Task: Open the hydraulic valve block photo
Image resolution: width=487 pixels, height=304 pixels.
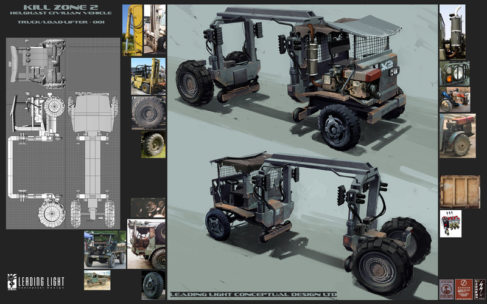Action: pyautogui.click(x=450, y=224)
